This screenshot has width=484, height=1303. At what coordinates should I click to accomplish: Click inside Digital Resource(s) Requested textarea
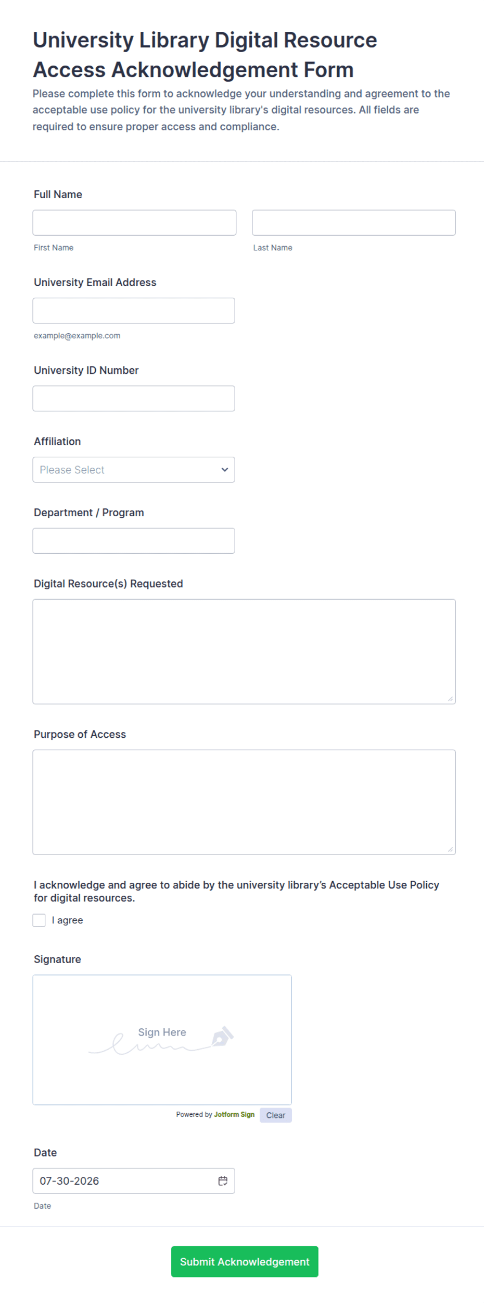pyautogui.click(x=244, y=652)
